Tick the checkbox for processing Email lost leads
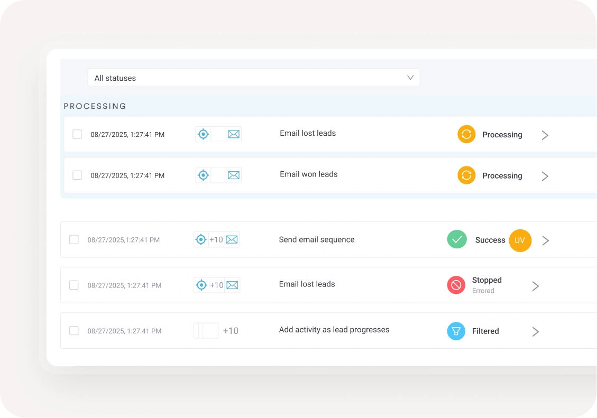This screenshot has height=418, width=597. pos(77,134)
